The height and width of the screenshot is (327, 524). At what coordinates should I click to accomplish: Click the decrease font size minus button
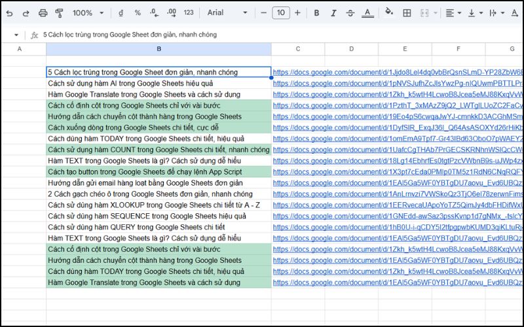[x=263, y=13]
